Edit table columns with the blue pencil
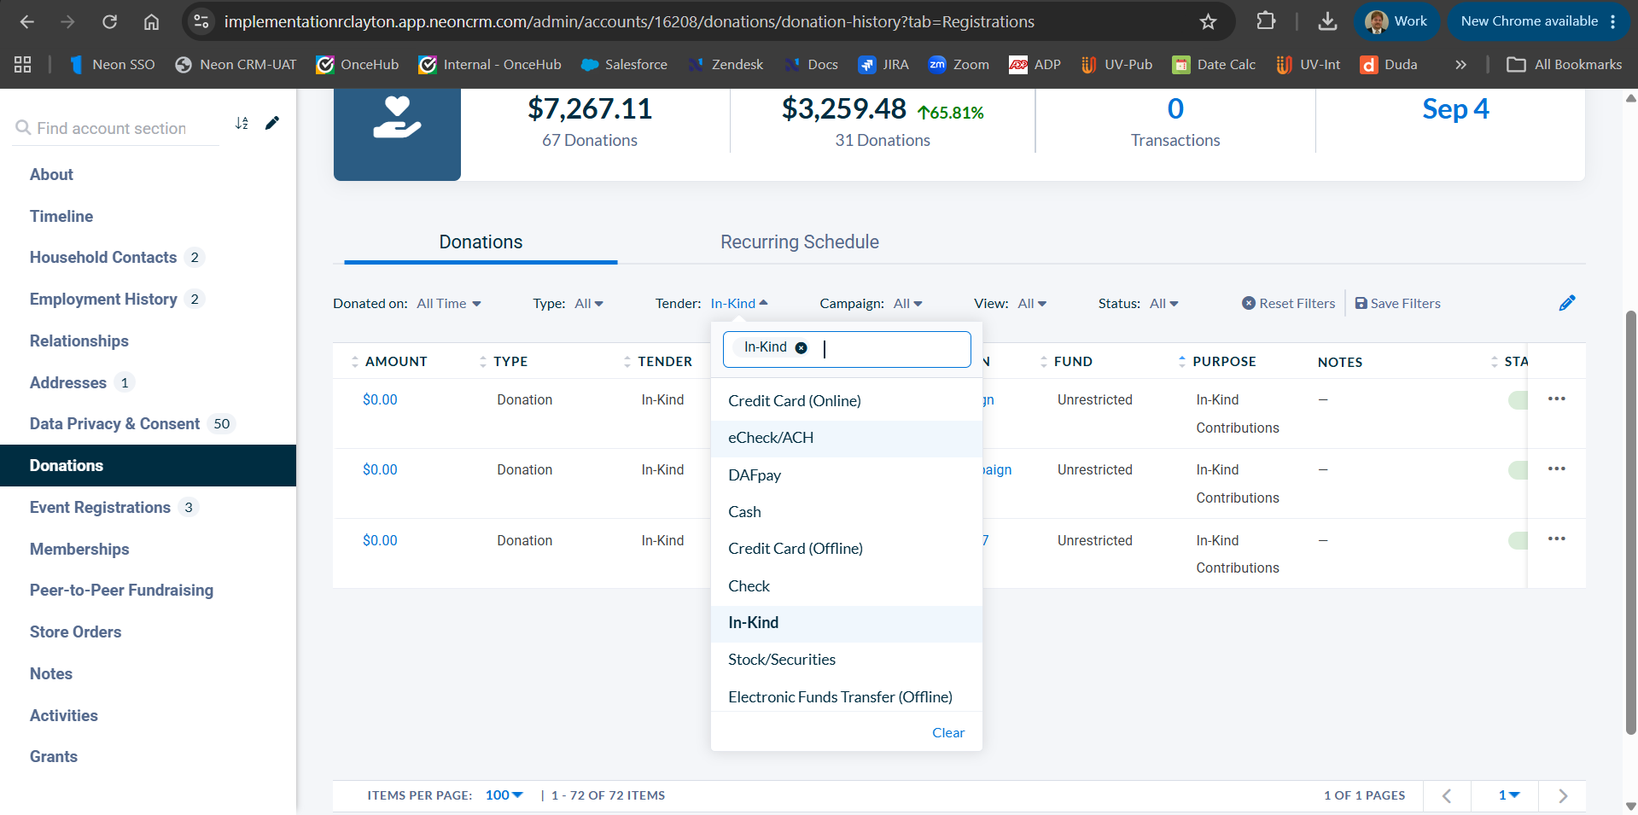The height and width of the screenshot is (815, 1638). point(1567,303)
